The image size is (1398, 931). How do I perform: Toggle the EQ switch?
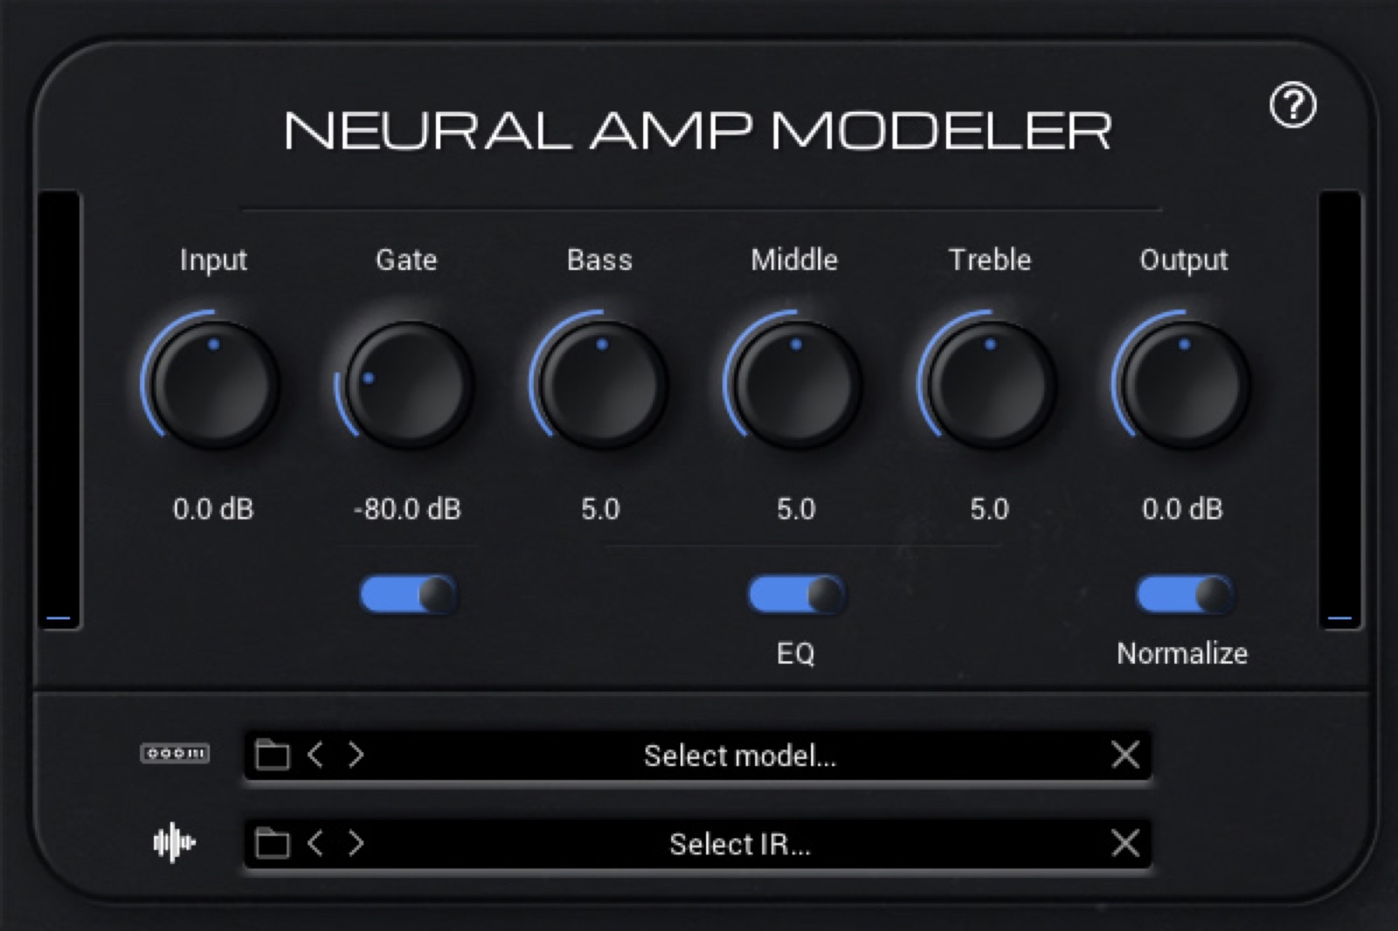click(x=796, y=595)
